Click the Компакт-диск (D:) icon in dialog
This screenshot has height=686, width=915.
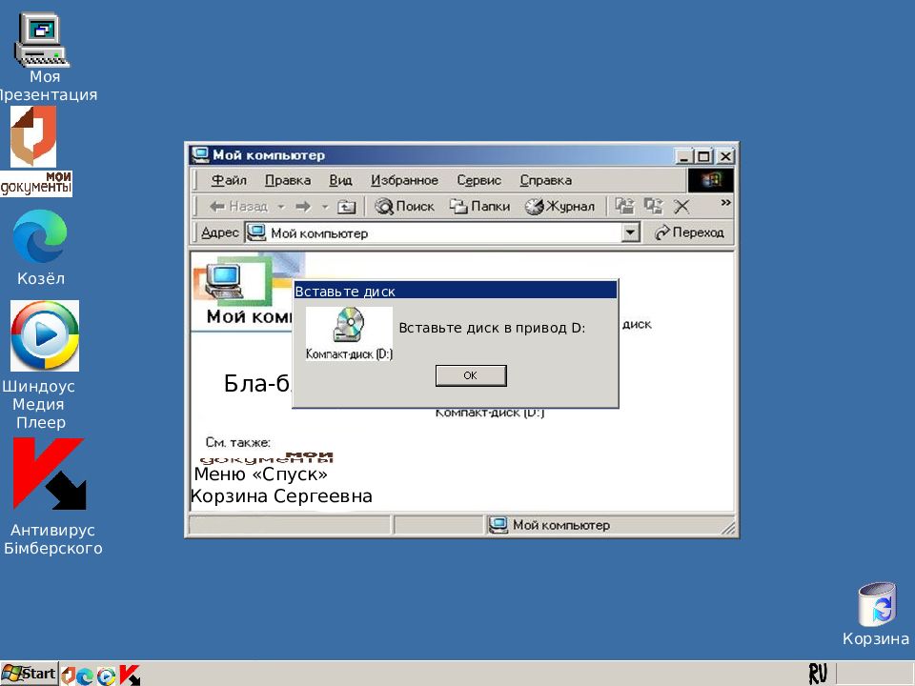tap(349, 333)
